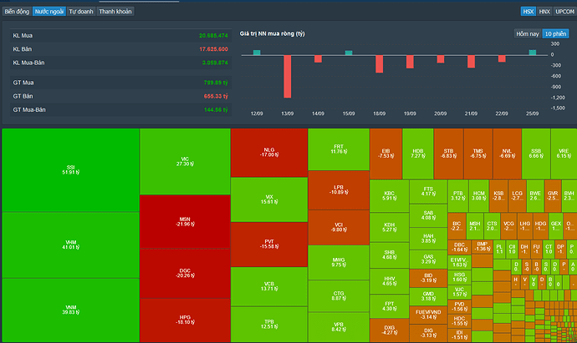Image resolution: width=577 pixels, height=343 pixels.
Task: Select the VCB 13.71 tỷ tile
Action: pyautogui.click(x=269, y=286)
